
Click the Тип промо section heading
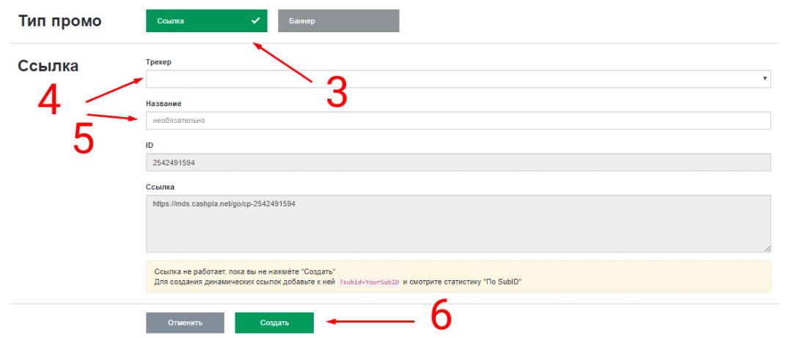tap(59, 21)
